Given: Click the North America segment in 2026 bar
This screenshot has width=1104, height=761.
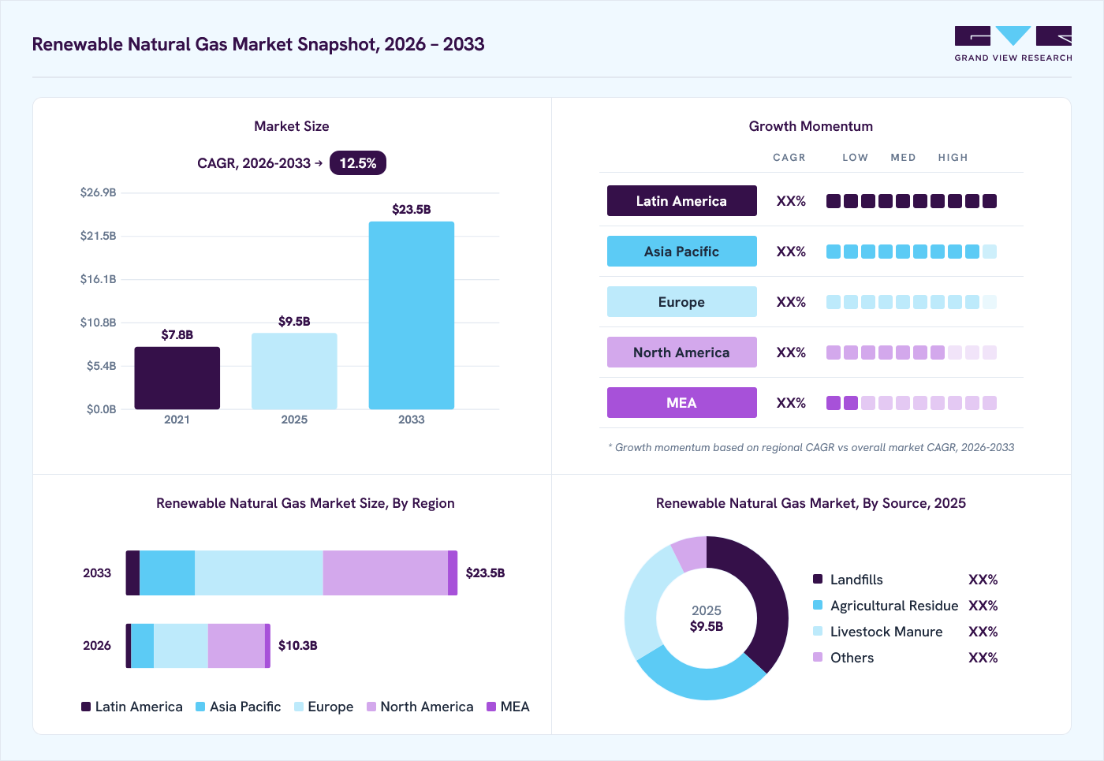Looking at the screenshot, I should [x=237, y=646].
